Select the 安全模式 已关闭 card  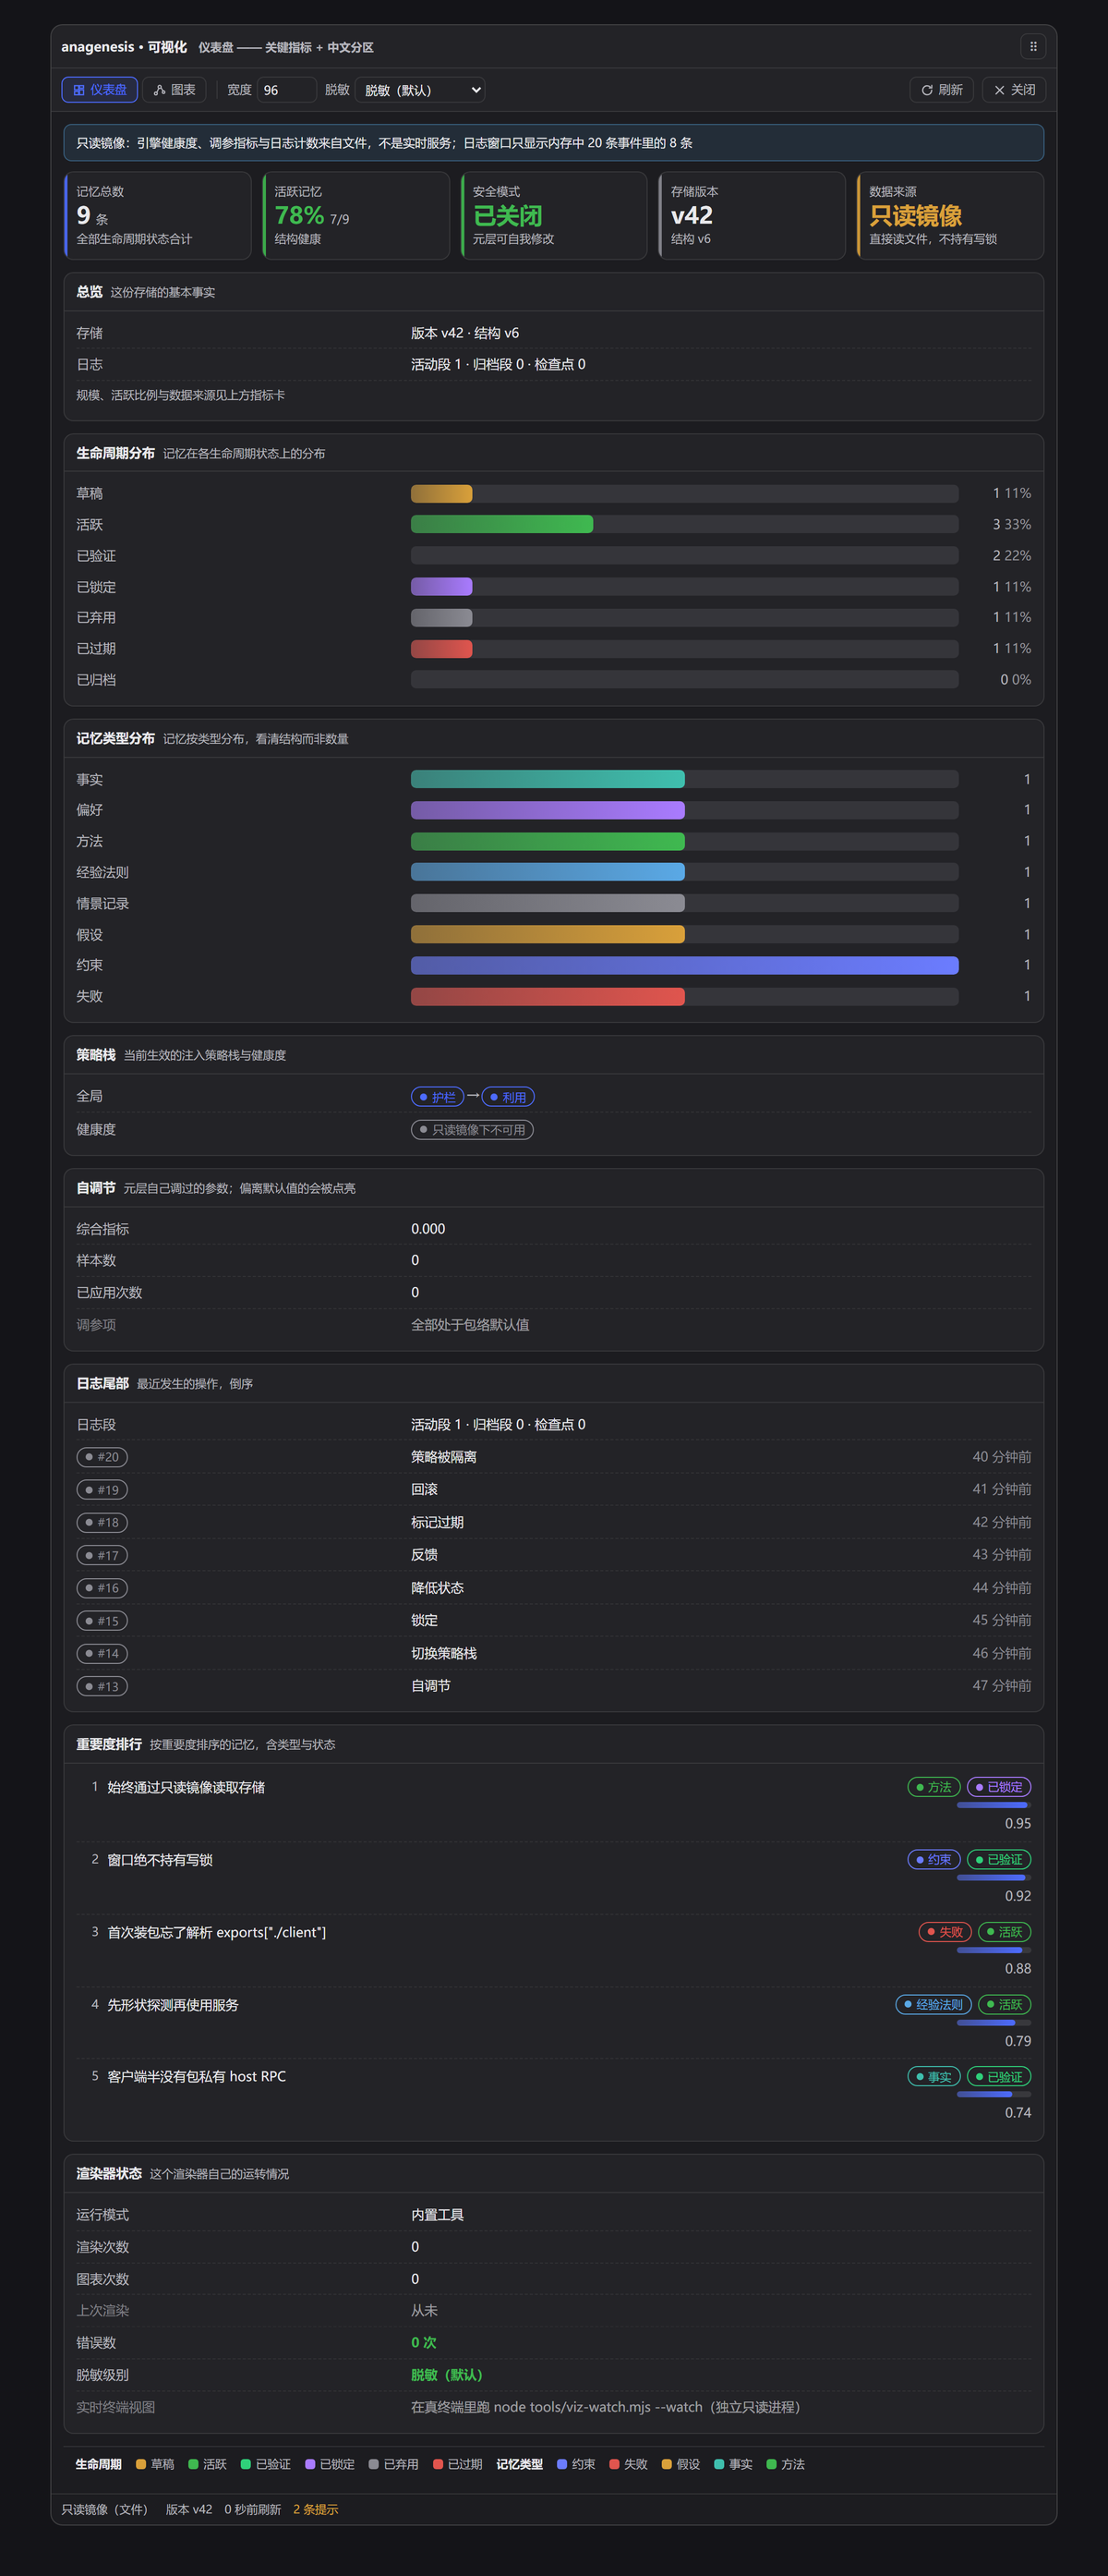(555, 215)
